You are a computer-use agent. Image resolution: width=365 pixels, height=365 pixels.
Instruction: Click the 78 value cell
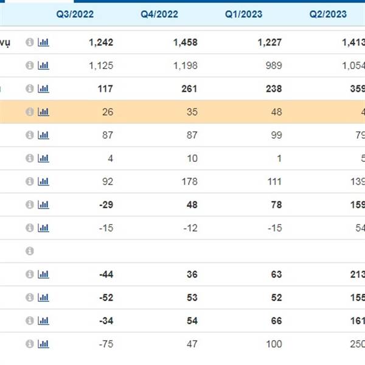277,205
